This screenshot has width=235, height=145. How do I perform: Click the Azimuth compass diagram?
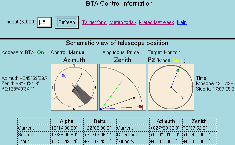pos(74,87)
